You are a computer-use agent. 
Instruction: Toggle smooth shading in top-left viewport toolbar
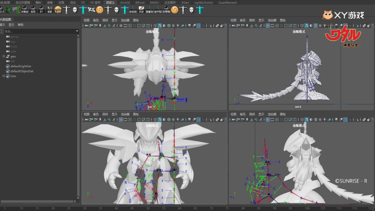(160, 26)
